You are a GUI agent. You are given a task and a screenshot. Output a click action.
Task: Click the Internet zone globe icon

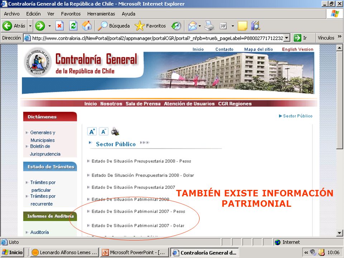tap(277, 242)
